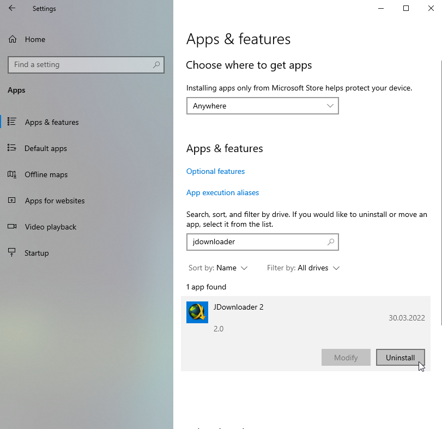This screenshot has height=429, width=442.
Task: Click the magnifier in Find a setting
Action: [156, 65]
